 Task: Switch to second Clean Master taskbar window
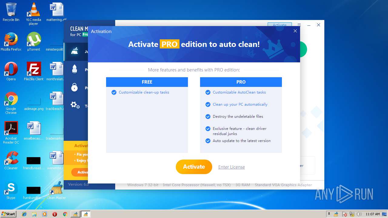coord(86,214)
